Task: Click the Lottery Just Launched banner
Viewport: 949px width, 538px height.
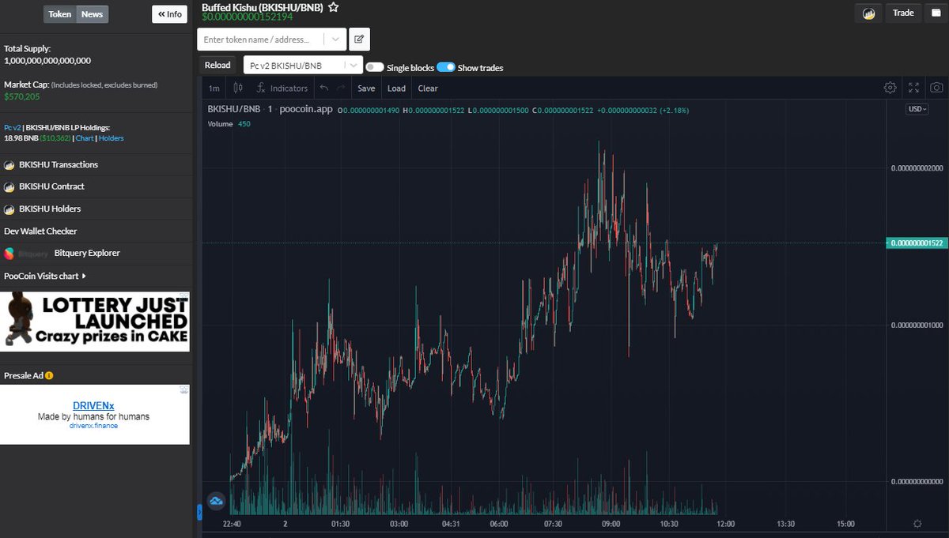Action: tap(95, 322)
